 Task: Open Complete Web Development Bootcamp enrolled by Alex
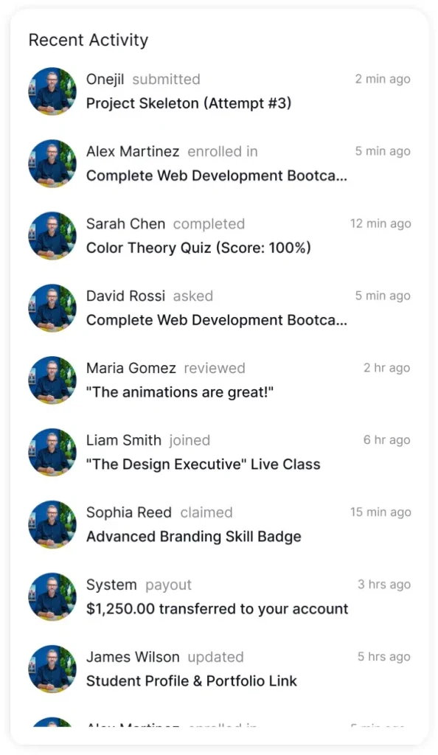(x=217, y=175)
